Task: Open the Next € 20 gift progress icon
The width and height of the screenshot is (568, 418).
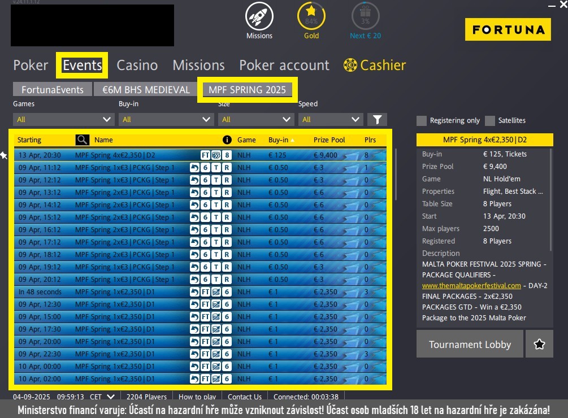Action: coord(365,16)
